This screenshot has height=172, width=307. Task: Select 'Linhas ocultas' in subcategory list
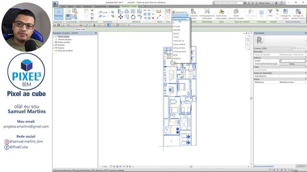[179, 48]
